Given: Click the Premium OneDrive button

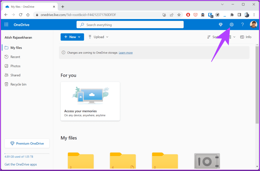Looking at the screenshot, I should click(27, 144).
